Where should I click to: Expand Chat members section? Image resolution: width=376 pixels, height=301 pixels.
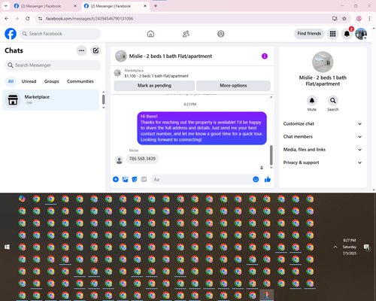(x=323, y=137)
